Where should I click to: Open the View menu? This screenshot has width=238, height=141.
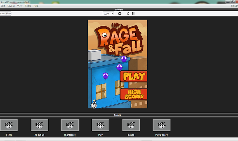(20, 6)
